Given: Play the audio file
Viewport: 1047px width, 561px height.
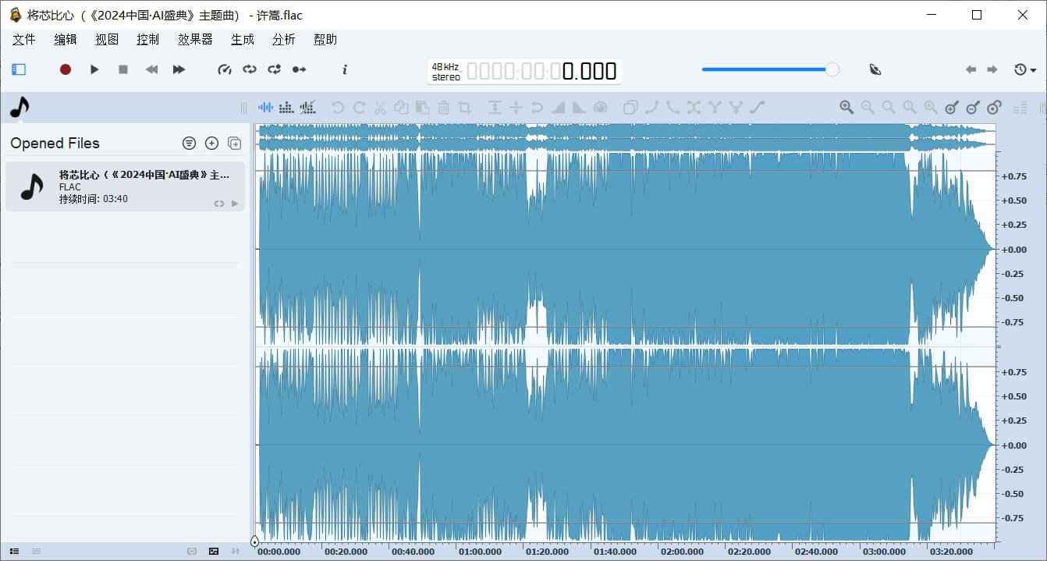Looking at the screenshot, I should tap(94, 69).
